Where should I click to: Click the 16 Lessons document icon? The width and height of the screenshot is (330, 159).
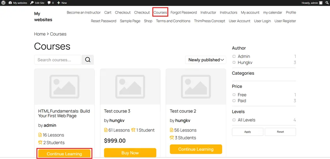click(40, 135)
